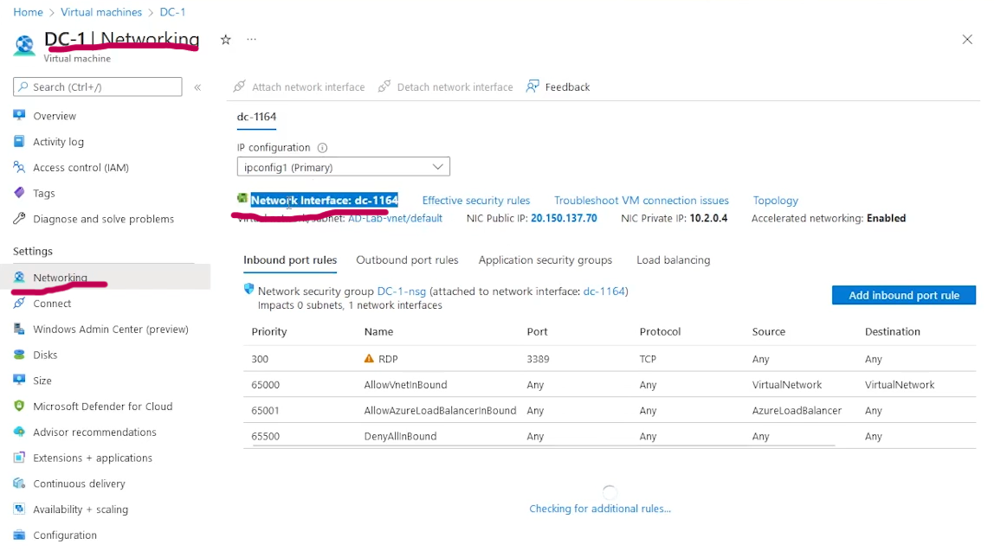994x551 pixels.
Task: Switch to Inbound port rules tab
Action: pyautogui.click(x=290, y=260)
